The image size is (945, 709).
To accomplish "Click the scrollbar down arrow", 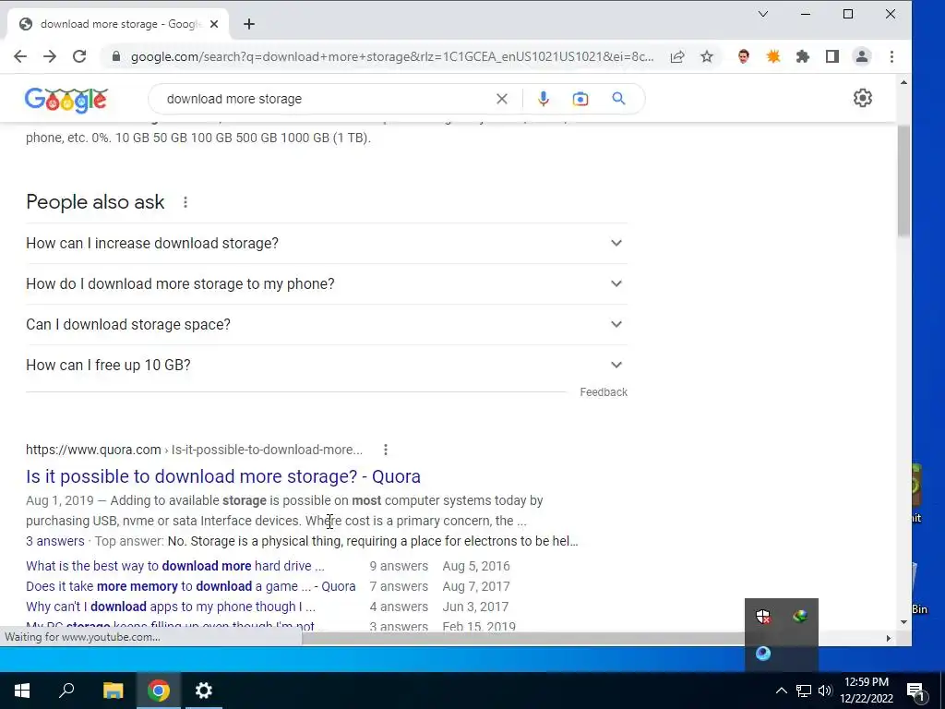I will click(903, 622).
